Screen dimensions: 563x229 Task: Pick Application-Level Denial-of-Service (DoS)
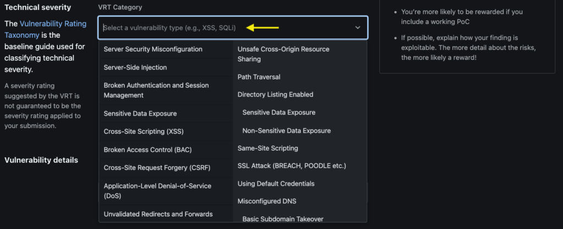(157, 191)
